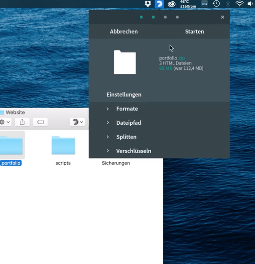The width and height of the screenshot is (255, 264).
Task: Click the Edit Tags icon in Finder toolbar
Action: (40, 122)
